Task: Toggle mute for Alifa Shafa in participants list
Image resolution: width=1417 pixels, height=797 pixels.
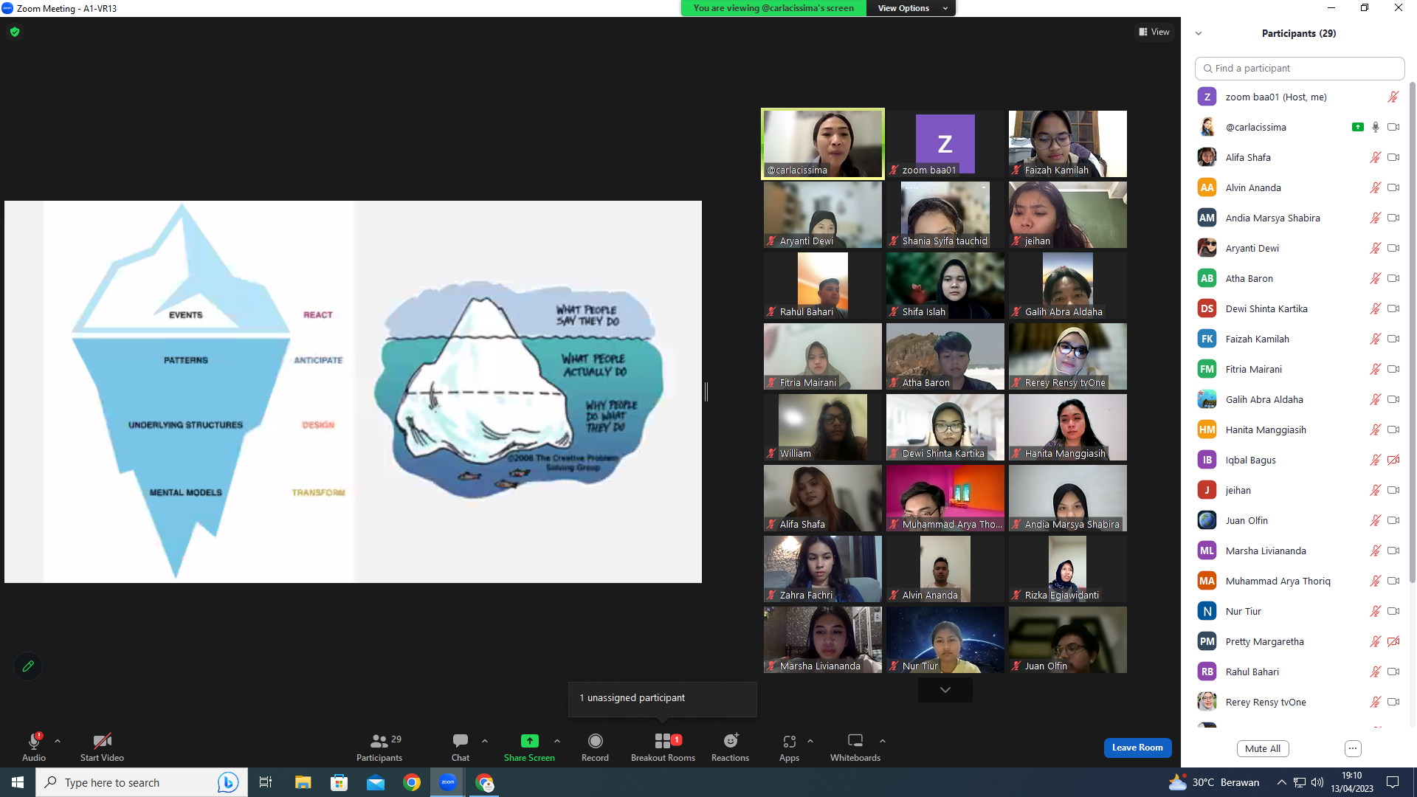Action: point(1376,157)
